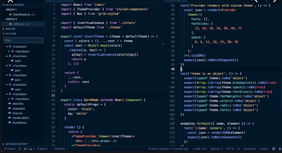The height and width of the screenshot is (153, 282).
Task: Click Prettier in the status bar
Action: (264, 149)
